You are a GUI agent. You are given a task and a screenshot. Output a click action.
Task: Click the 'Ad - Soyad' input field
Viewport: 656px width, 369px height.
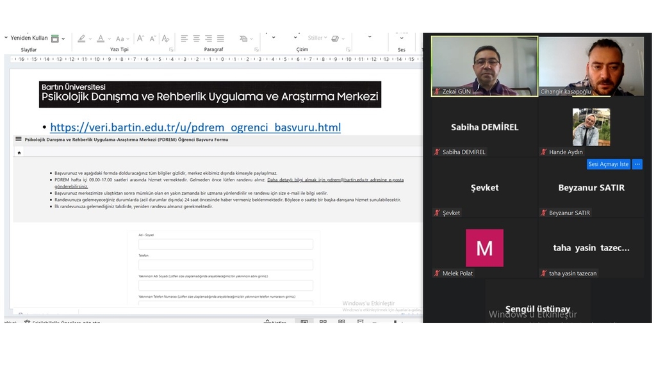pyautogui.click(x=225, y=244)
